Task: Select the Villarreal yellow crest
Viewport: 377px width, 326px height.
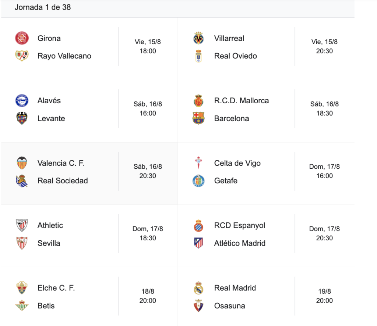Action: pos(198,38)
